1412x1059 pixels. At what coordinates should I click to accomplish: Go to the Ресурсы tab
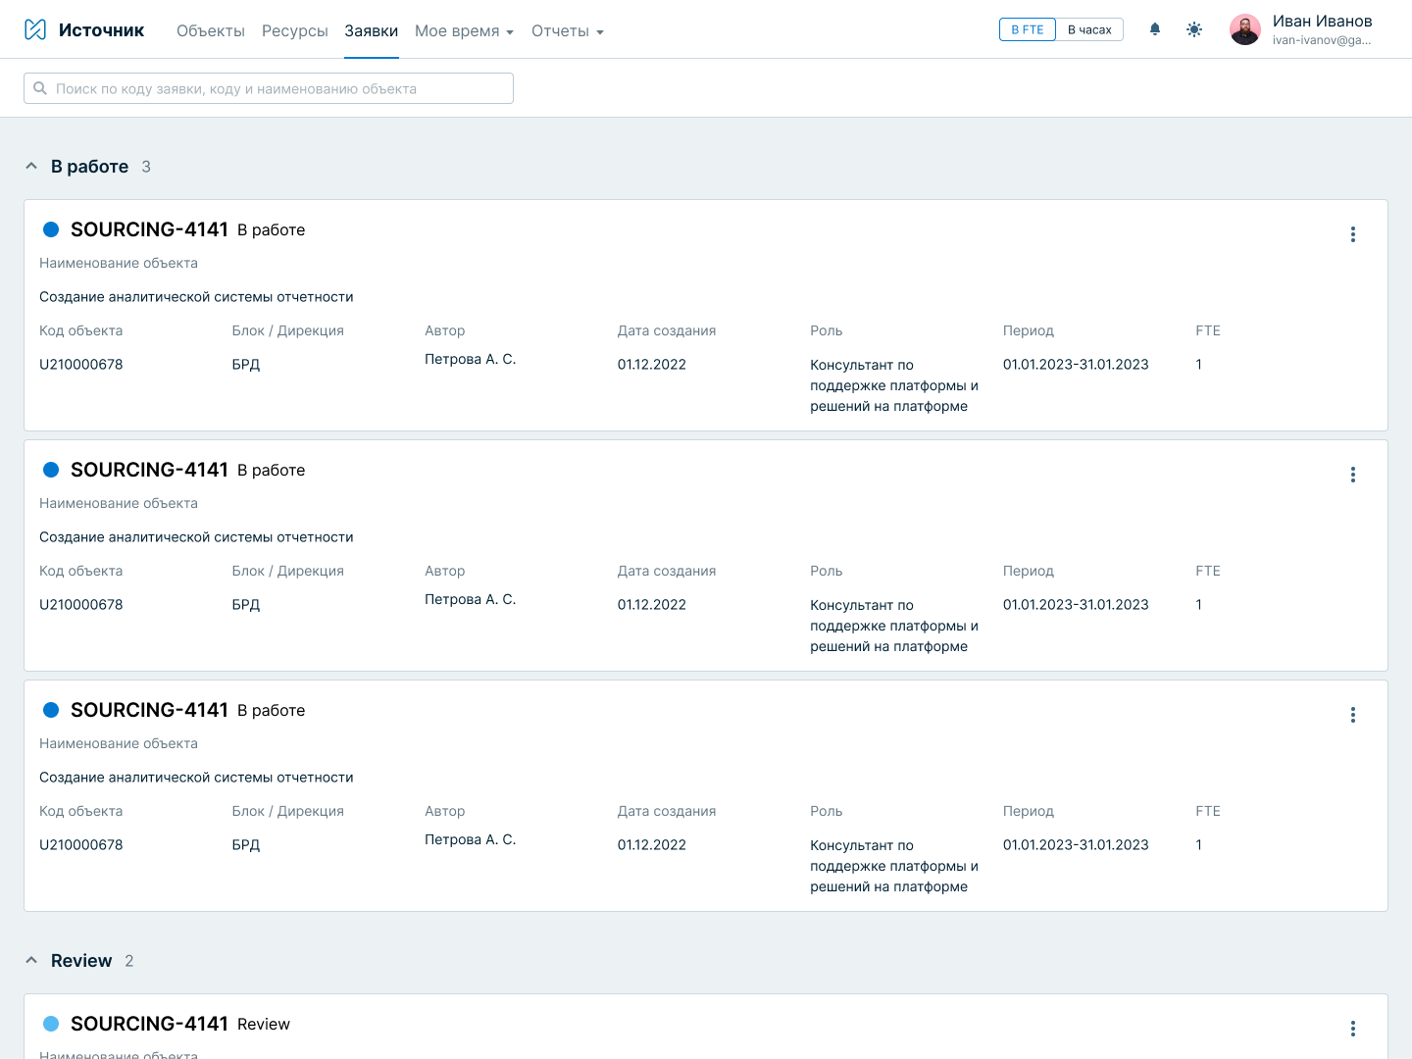pos(294,31)
